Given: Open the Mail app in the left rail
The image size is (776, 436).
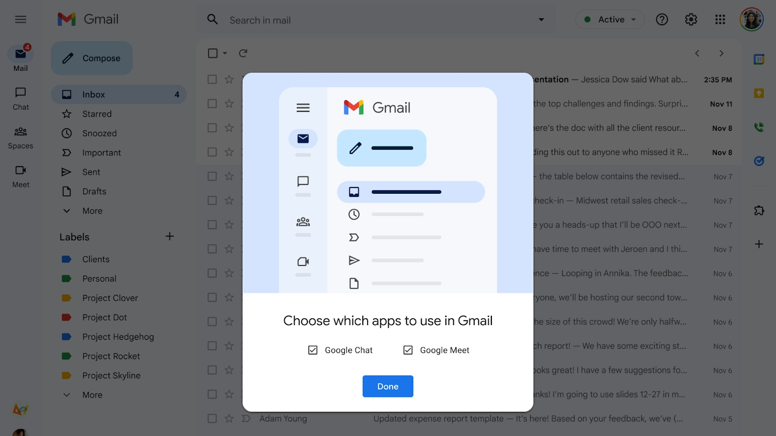Looking at the screenshot, I should pyautogui.click(x=20, y=58).
